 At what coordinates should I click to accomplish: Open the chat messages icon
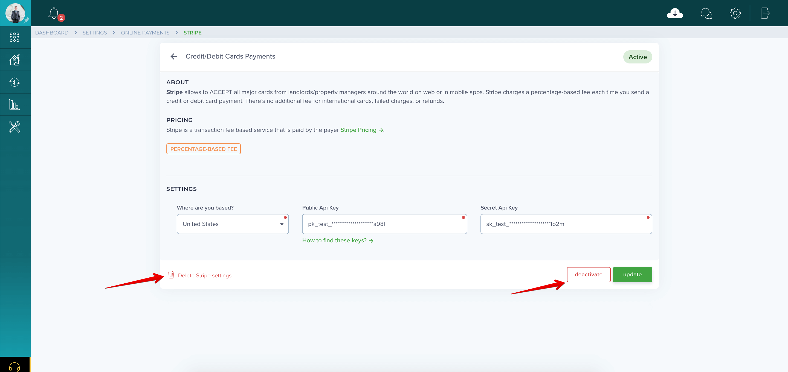tap(706, 13)
